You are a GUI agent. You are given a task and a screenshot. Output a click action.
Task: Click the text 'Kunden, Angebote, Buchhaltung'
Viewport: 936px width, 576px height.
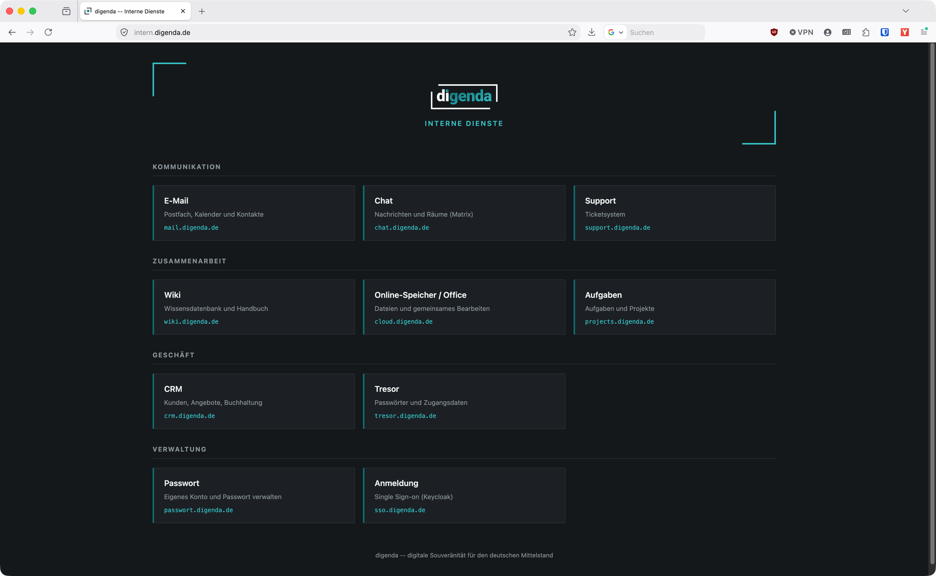tap(213, 402)
